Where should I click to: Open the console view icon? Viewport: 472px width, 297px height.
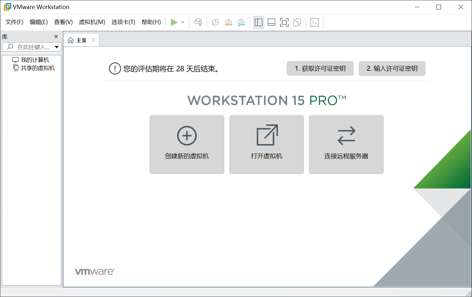pyautogui.click(x=314, y=23)
